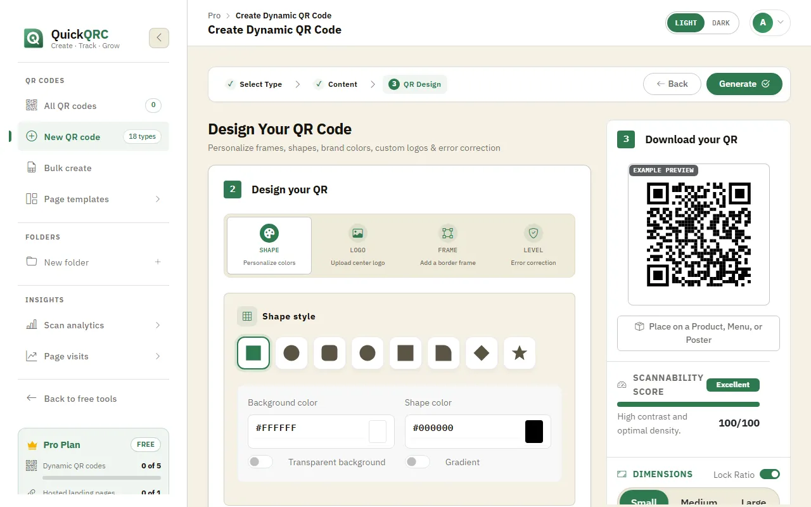
Task: Open the LOGO design tab
Action: click(x=357, y=245)
